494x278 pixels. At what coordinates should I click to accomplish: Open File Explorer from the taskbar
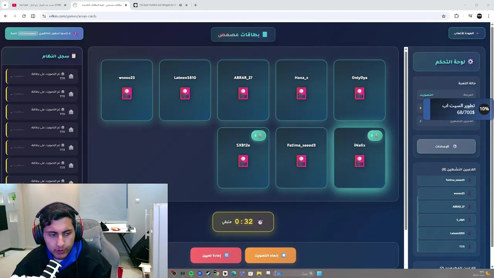click(x=259, y=273)
